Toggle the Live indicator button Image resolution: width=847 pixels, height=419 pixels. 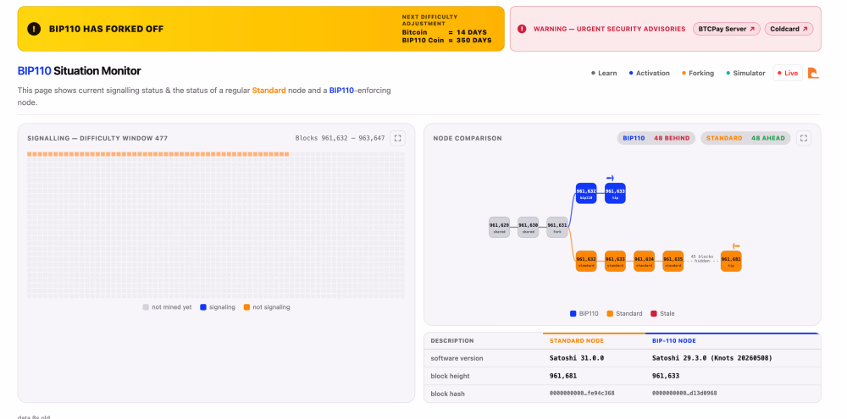[788, 73]
